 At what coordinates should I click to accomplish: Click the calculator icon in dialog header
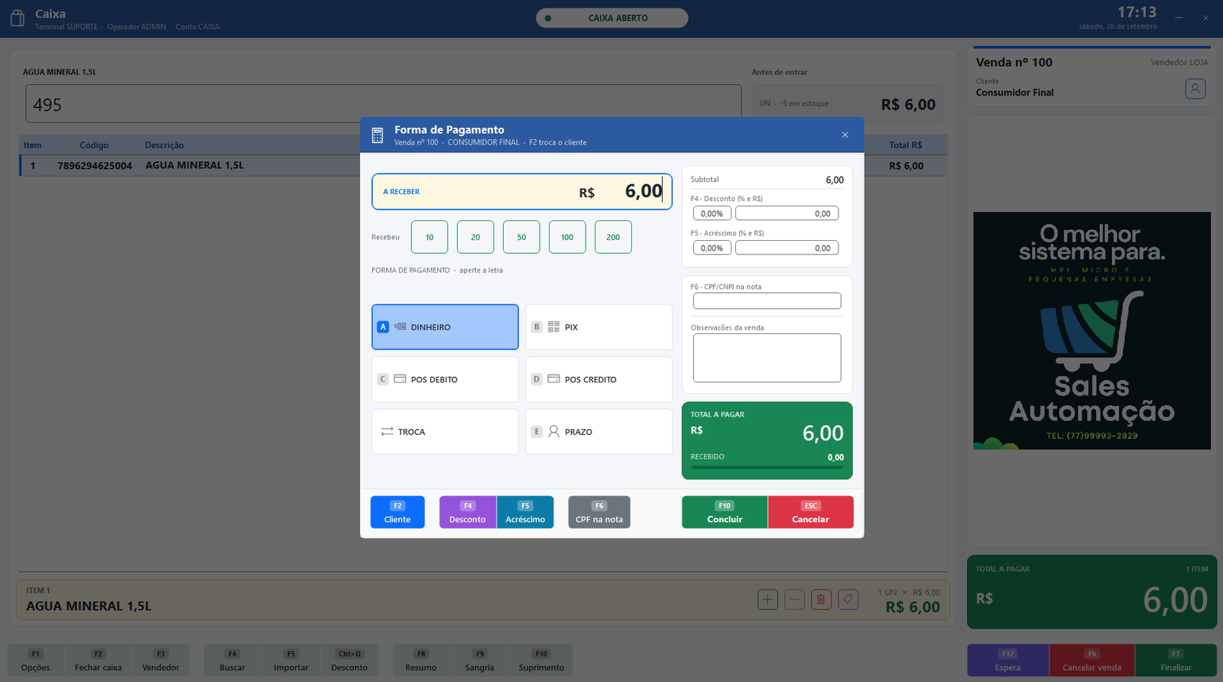(x=377, y=135)
